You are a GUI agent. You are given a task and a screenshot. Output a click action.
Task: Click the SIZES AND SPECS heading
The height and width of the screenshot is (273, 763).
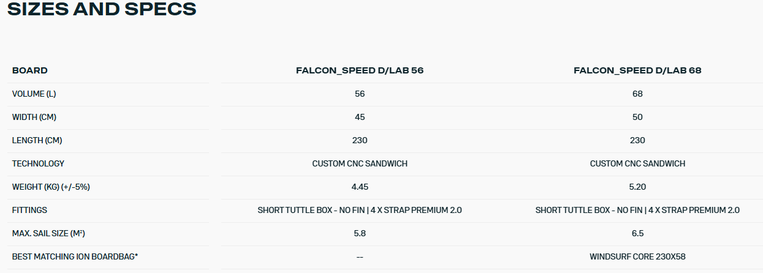click(x=102, y=10)
